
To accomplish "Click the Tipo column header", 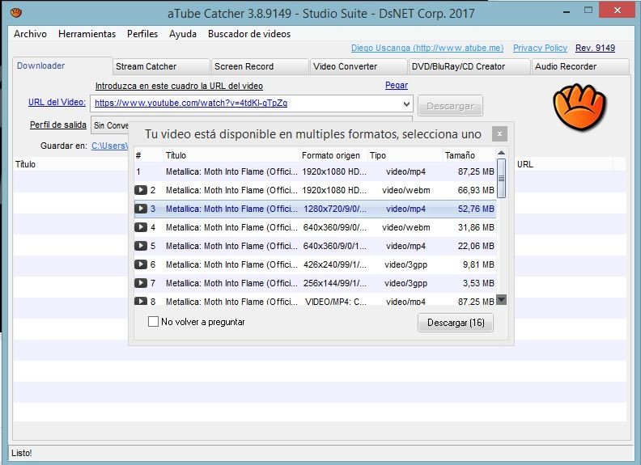I will [405, 155].
